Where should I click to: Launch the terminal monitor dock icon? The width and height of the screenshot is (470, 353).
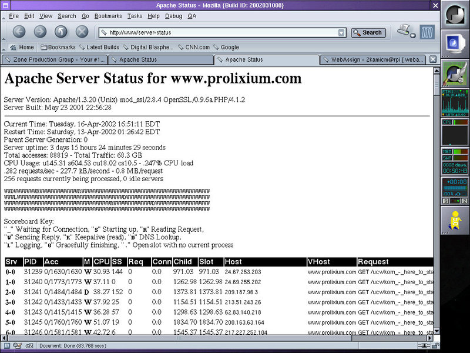click(455, 44)
